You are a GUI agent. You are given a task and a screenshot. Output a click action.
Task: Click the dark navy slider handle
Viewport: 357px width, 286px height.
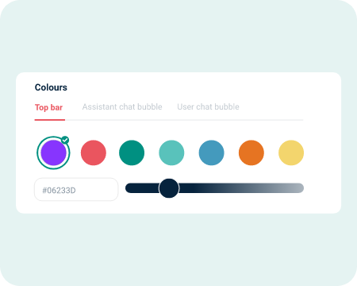click(169, 188)
